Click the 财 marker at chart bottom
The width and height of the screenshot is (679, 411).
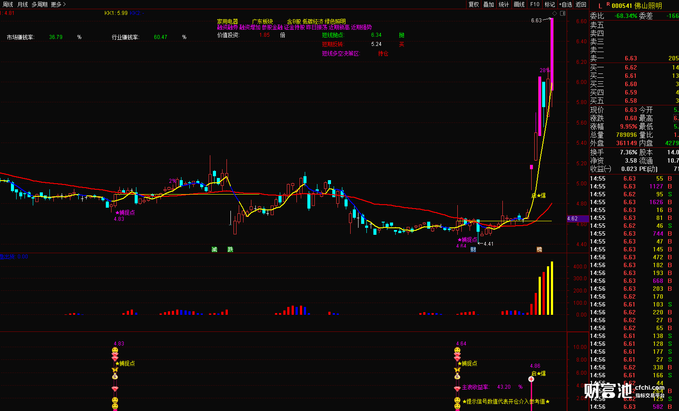point(473,249)
